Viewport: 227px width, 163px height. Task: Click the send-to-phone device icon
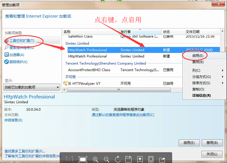tap(151, 159)
